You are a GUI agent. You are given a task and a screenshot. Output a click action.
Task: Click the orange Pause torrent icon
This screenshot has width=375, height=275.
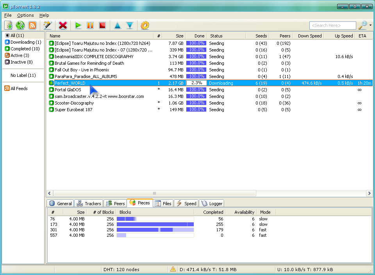pyautogui.click(x=90, y=25)
